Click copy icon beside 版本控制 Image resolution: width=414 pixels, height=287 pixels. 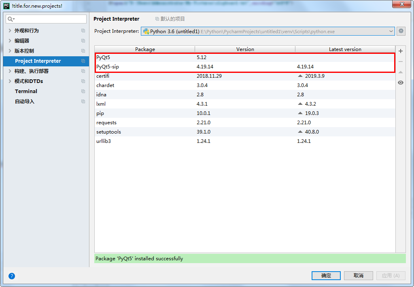click(83, 51)
